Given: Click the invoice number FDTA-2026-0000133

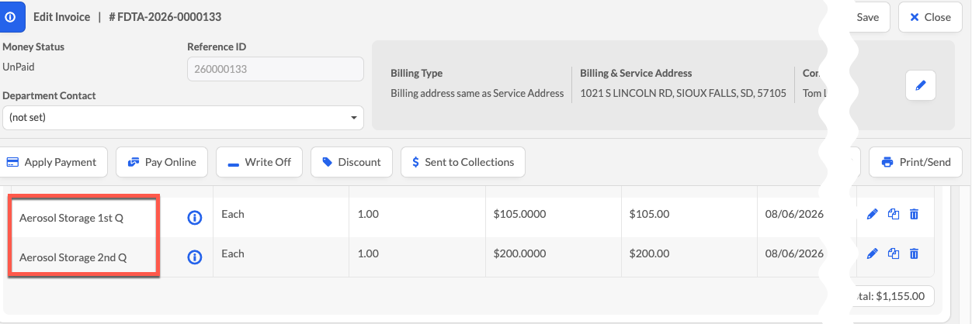Looking at the screenshot, I should pos(165,16).
